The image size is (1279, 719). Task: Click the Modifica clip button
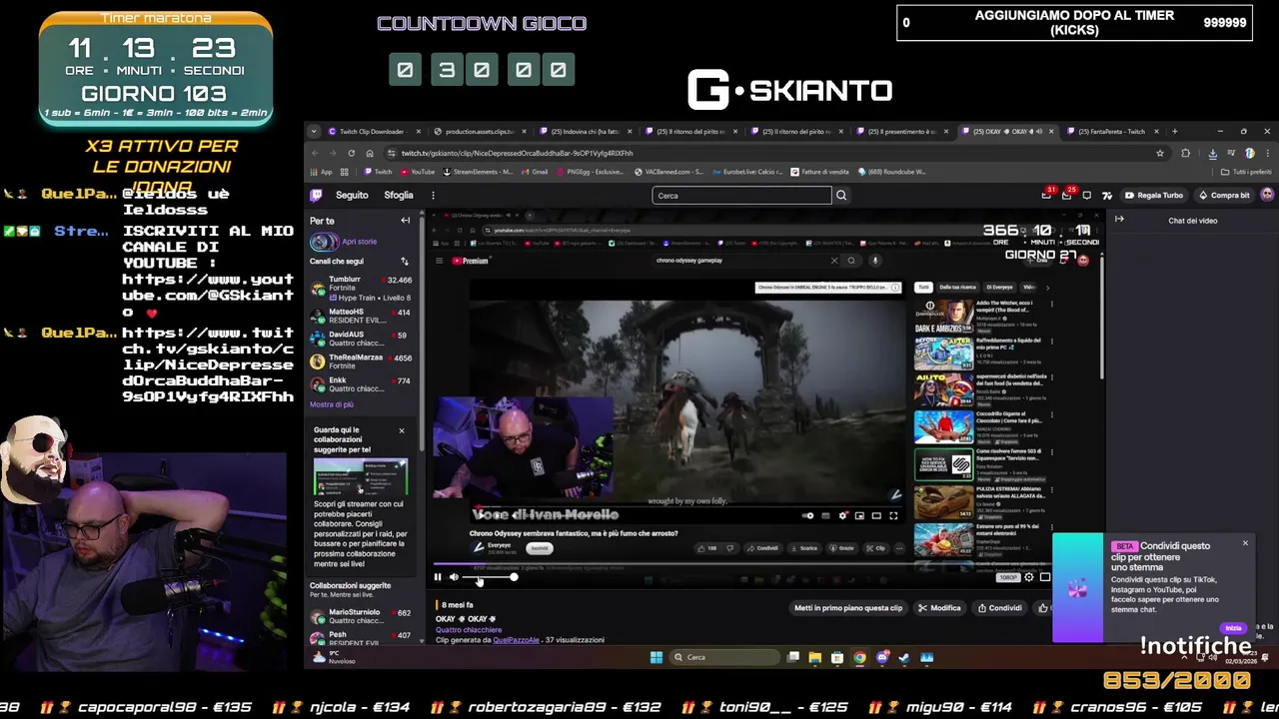[939, 608]
